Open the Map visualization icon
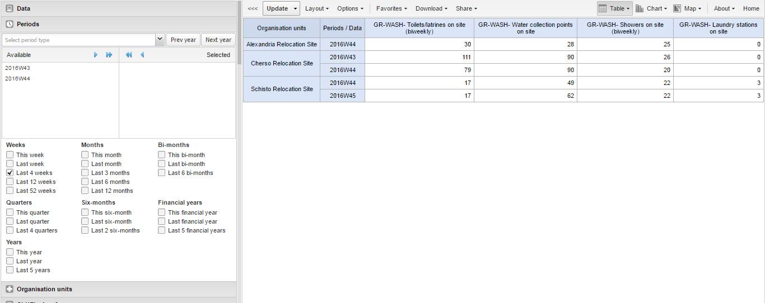 pyautogui.click(x=677, y=8)
